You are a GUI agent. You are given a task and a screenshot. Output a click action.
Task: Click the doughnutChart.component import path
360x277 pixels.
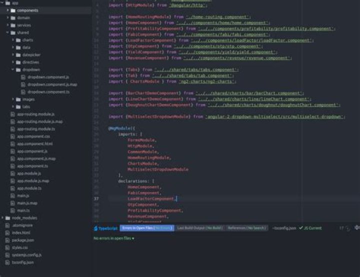click(x=273, y=104)
